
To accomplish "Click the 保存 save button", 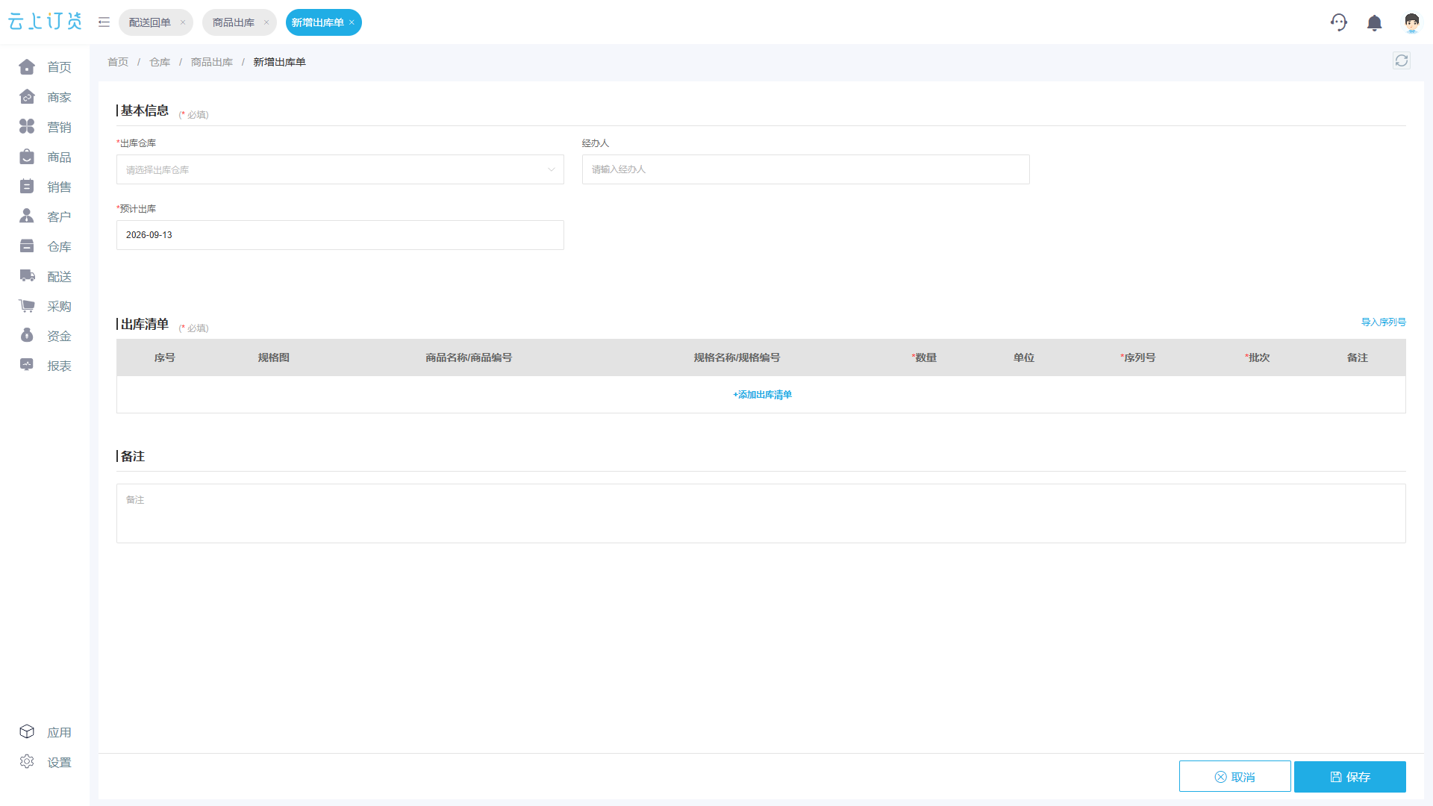I will 1350,777.
